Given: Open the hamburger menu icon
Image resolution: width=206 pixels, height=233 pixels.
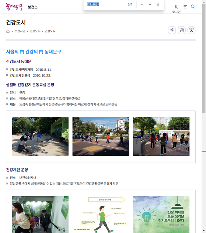Looking at the screenshot, I should pyautogui.click(x=185, y=7).
